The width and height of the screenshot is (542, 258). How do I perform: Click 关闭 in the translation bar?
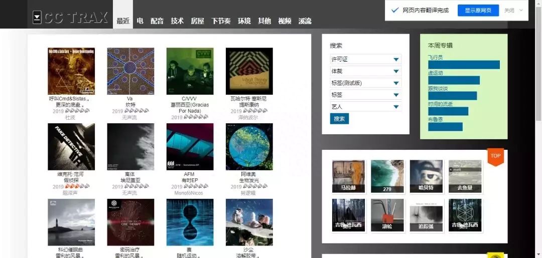pyautogui.click(x=509, y=11)
